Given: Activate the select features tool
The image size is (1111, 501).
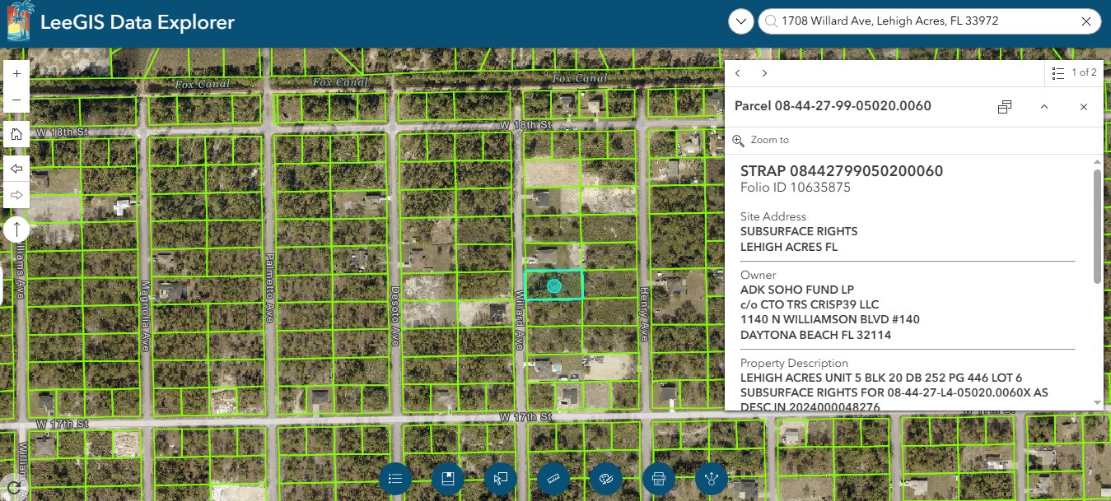Looking at the screenshot, I should [501, 478].
